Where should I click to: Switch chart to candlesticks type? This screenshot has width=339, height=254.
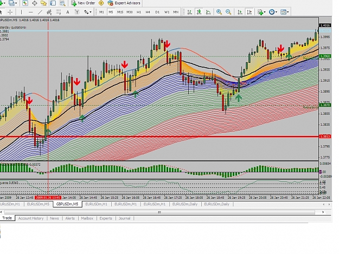199,12
